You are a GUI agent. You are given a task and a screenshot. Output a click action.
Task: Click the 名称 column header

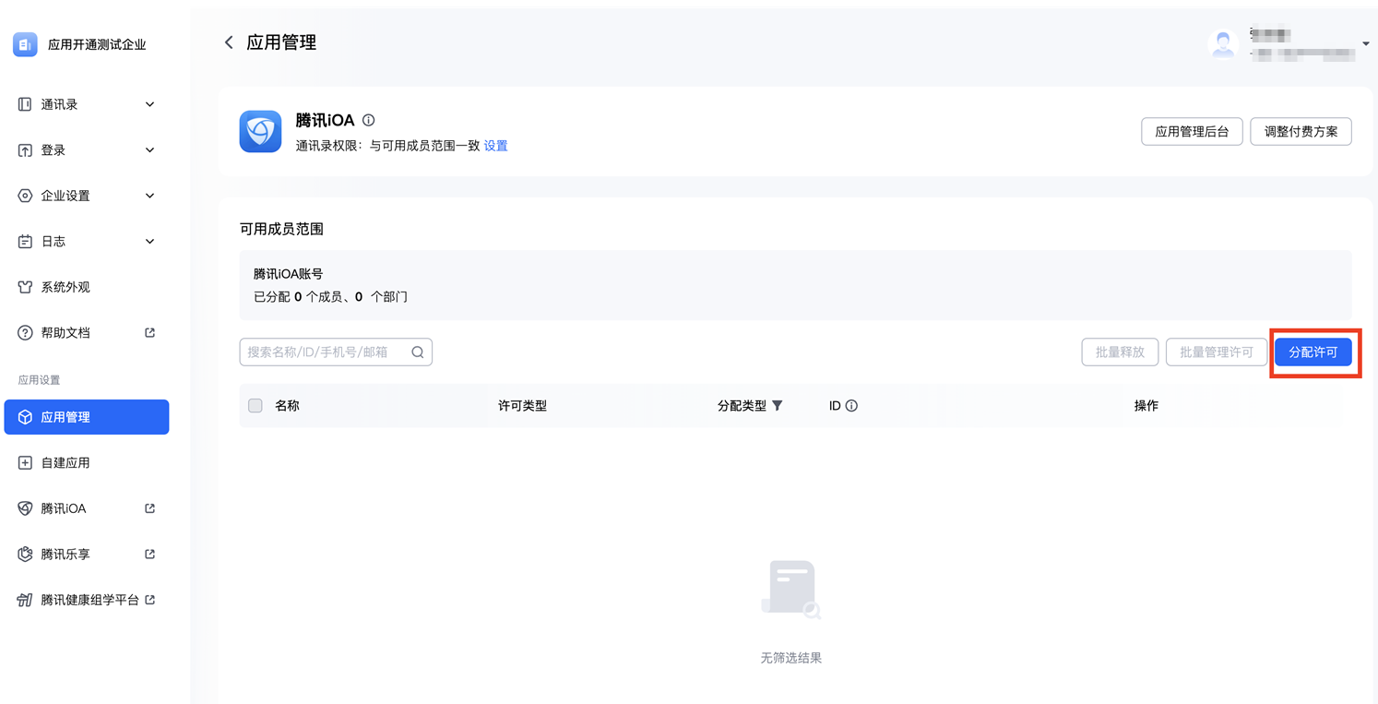pos(287,405)
